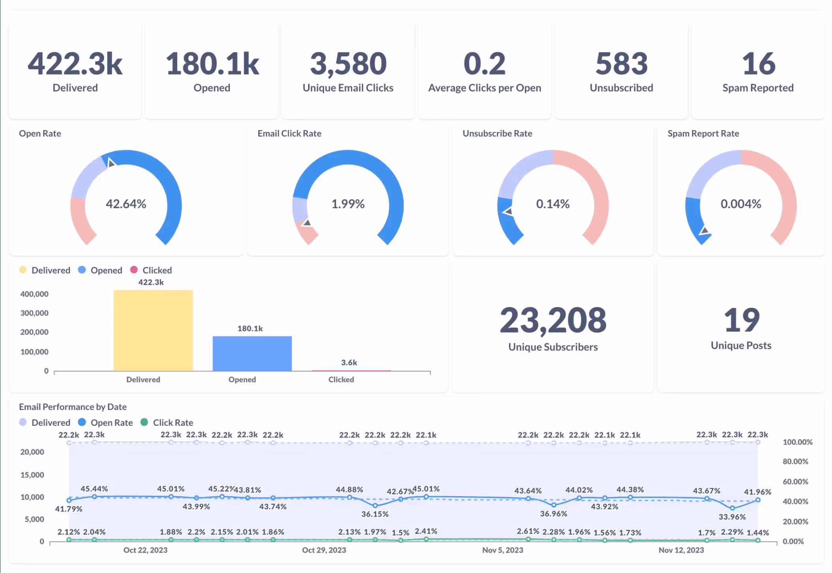Click the Spam Report Rate gauge needle

click(x=704, y=230)
